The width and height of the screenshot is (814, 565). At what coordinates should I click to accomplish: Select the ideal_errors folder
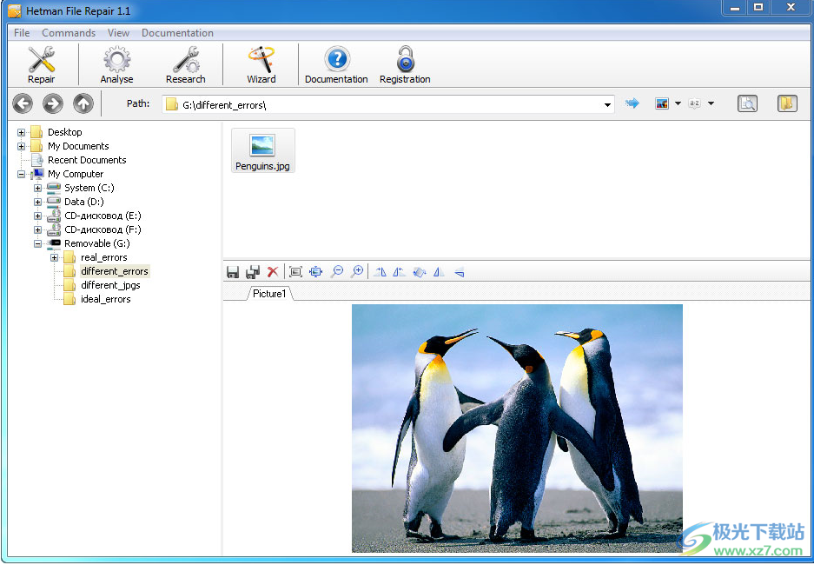105,299
